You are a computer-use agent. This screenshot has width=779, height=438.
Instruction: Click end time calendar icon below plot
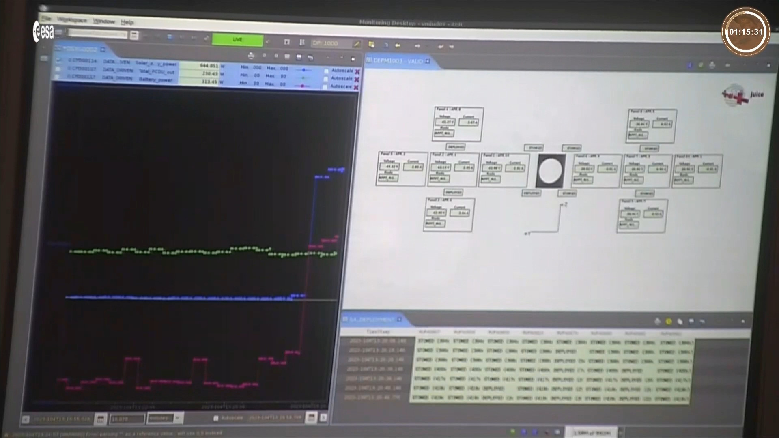click(311, 417)
